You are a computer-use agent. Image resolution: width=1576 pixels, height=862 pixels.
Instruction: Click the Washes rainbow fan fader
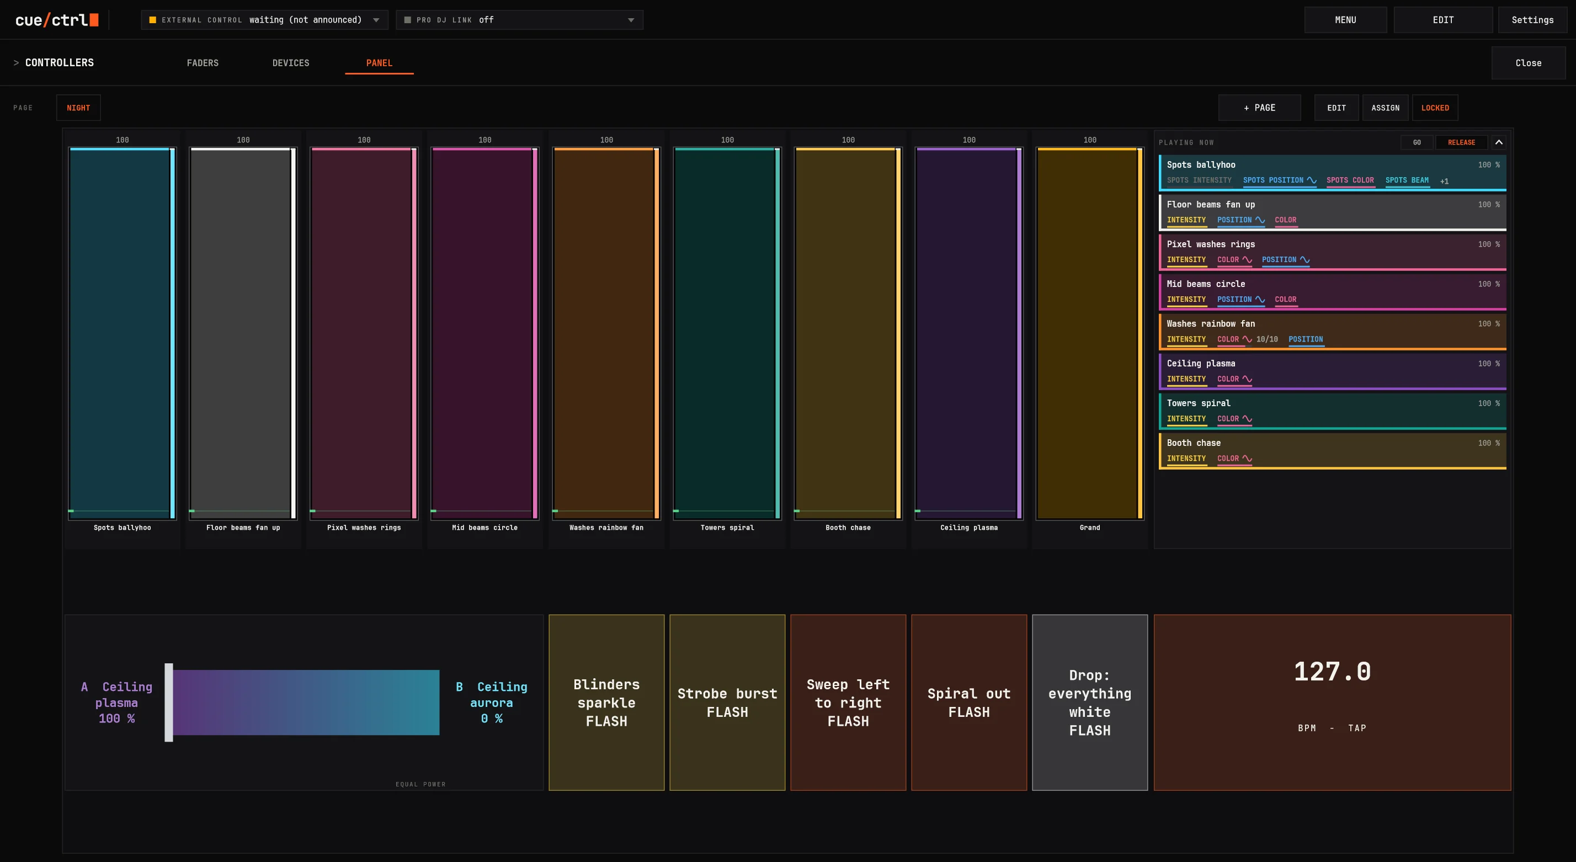coord(606,333)
